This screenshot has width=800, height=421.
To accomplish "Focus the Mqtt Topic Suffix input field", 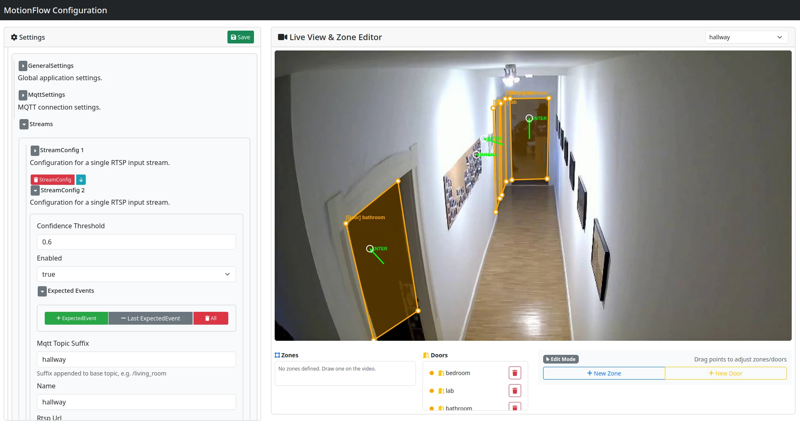I will tap(136, 359).
